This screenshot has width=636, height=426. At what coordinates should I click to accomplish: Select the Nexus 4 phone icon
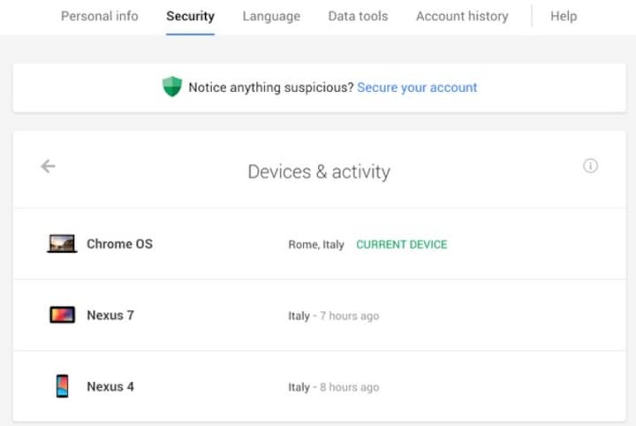pos(62,386)
